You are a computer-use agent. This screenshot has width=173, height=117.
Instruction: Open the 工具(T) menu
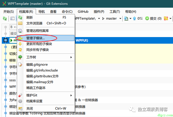coord(115,12)
